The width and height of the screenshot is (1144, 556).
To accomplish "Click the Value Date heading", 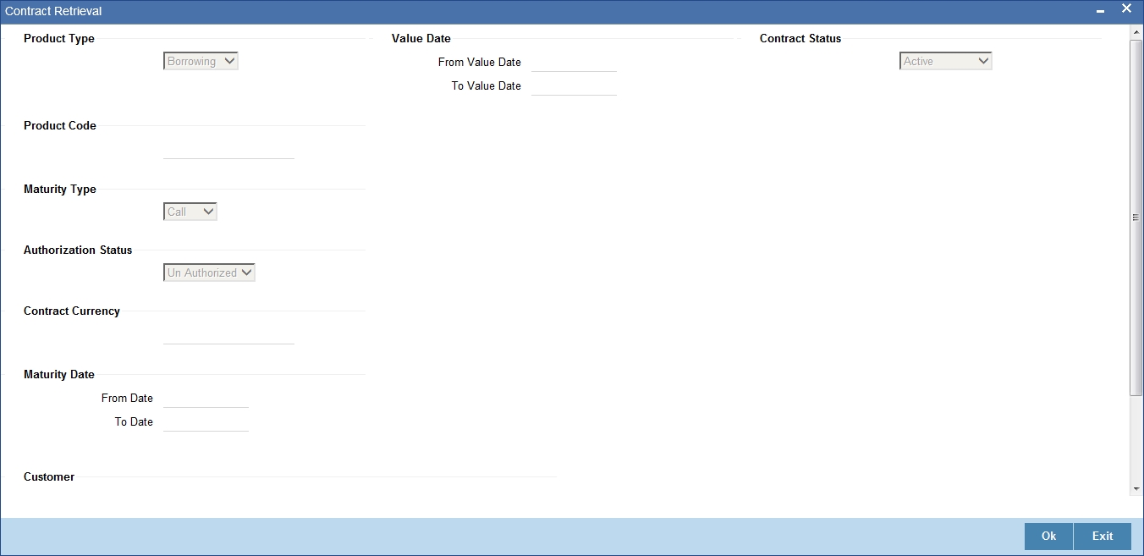I will pos(421,38).
